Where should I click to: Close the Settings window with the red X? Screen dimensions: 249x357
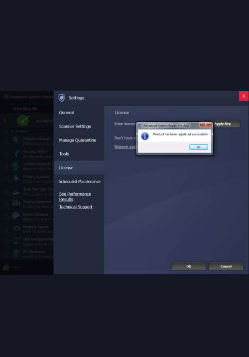[x=244, y=96]
